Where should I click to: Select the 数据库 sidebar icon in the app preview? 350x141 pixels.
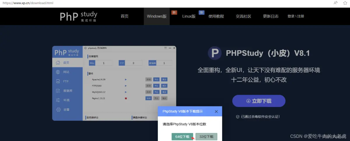pos(58,91)
